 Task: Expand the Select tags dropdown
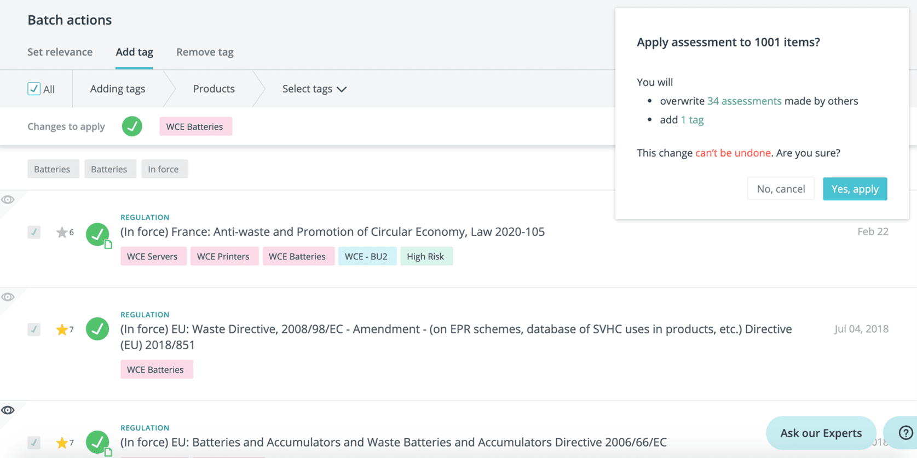[314, 89]
